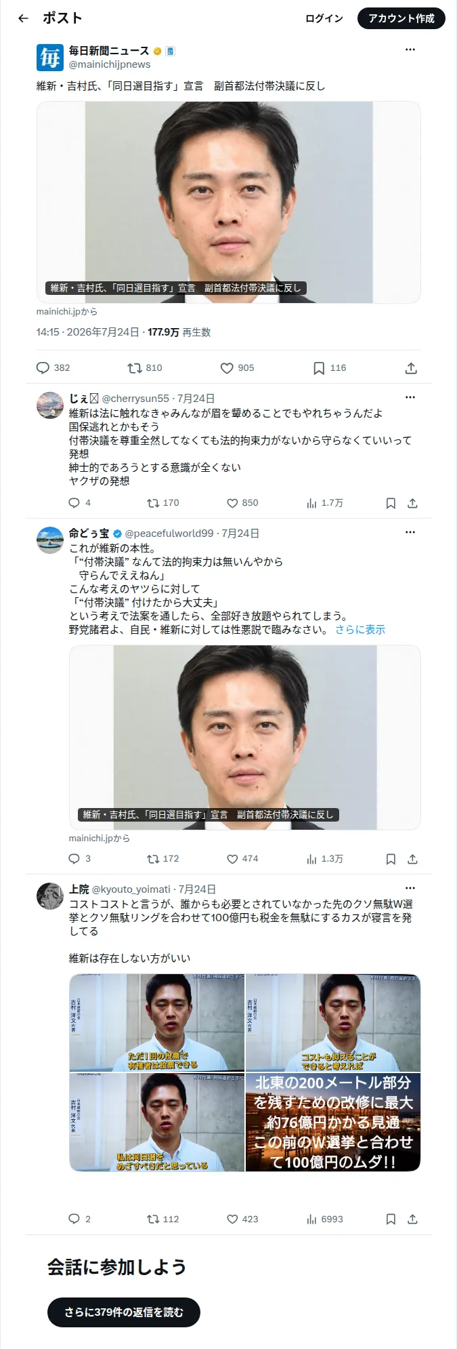Like @cherrysun55 reply with 850 likes

tap(232, 503)
